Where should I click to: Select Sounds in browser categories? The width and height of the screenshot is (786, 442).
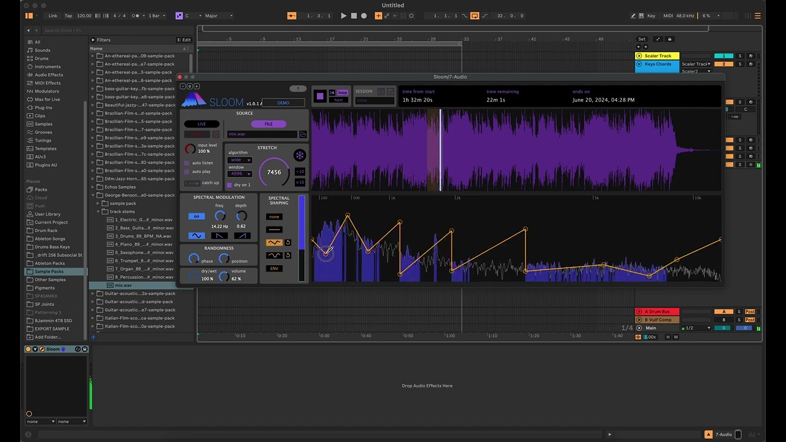tap(42, 50)
